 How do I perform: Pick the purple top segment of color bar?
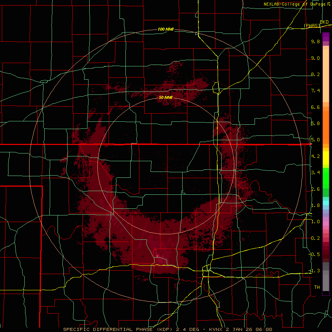point(326,37)
